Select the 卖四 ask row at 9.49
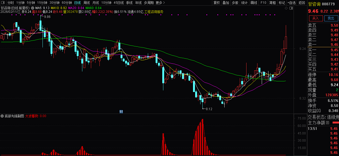 click(x=323, y=30)
